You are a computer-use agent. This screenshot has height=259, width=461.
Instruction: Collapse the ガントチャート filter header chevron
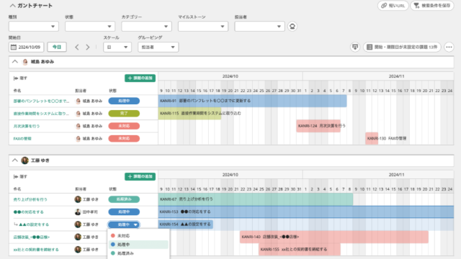[12, 6]
